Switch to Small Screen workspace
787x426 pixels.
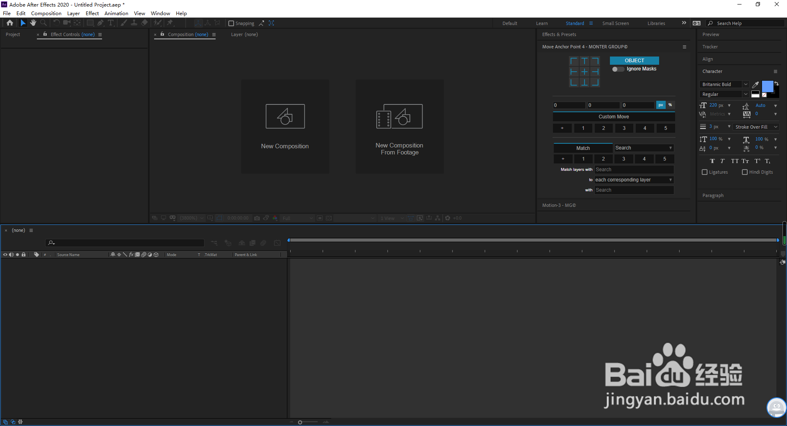(x=615, y=23)
